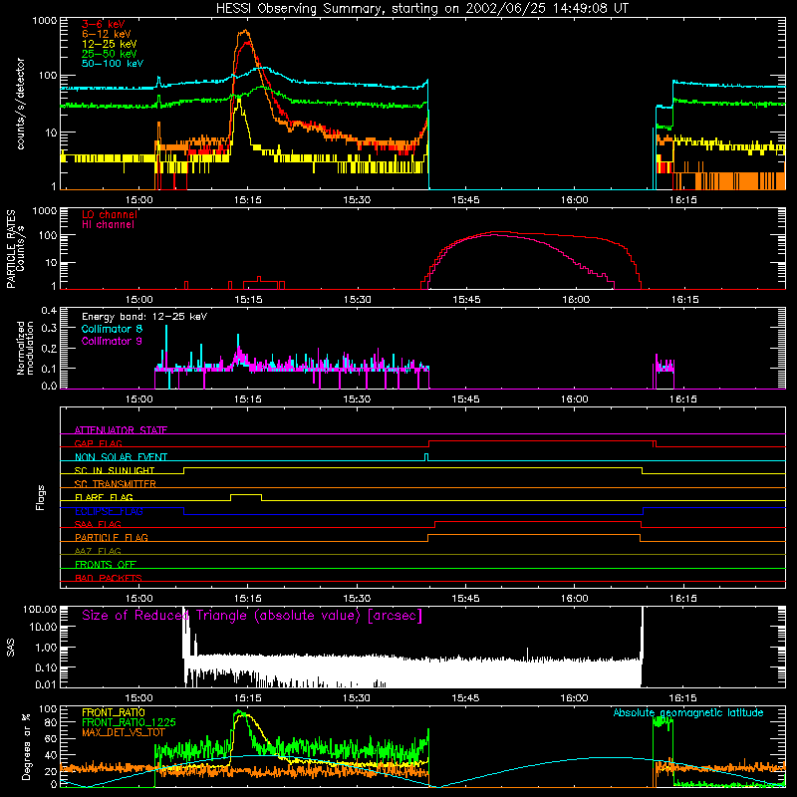
Task: Click the NON_SOLAR_EVENT short pulse on flag line
Action: (x=426, y=456)
